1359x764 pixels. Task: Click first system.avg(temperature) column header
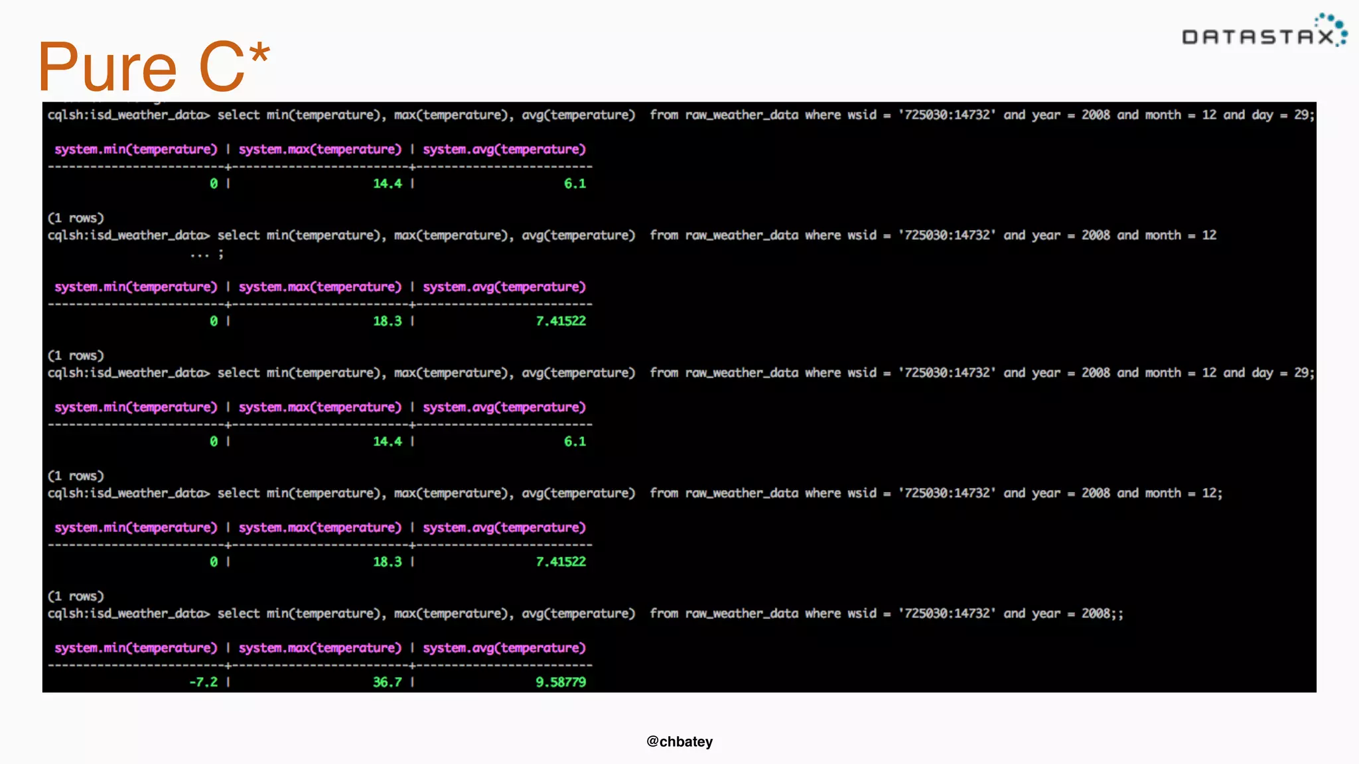pyautogui.click(x=504, y=149)
